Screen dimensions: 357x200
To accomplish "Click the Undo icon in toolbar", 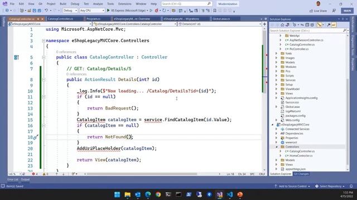I will [x=46, y=11].
